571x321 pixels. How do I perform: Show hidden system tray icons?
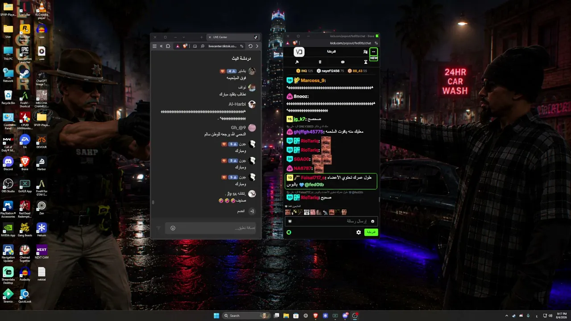506,316
